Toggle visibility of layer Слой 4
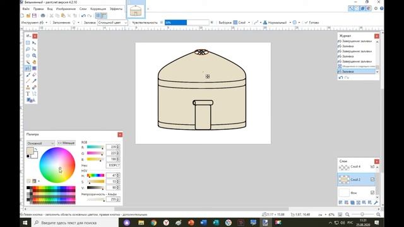 [x=372, y=166]
